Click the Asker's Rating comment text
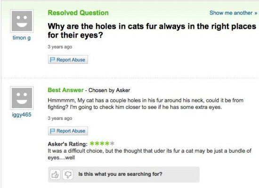 (x=149, y=154)
